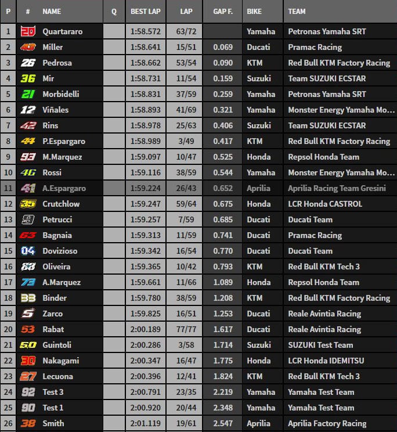Image resolution: width=397 pixels, height=432 pixels.
Task: Click Rossi's yellow number 46 badge
Action: tap(28, 172)
